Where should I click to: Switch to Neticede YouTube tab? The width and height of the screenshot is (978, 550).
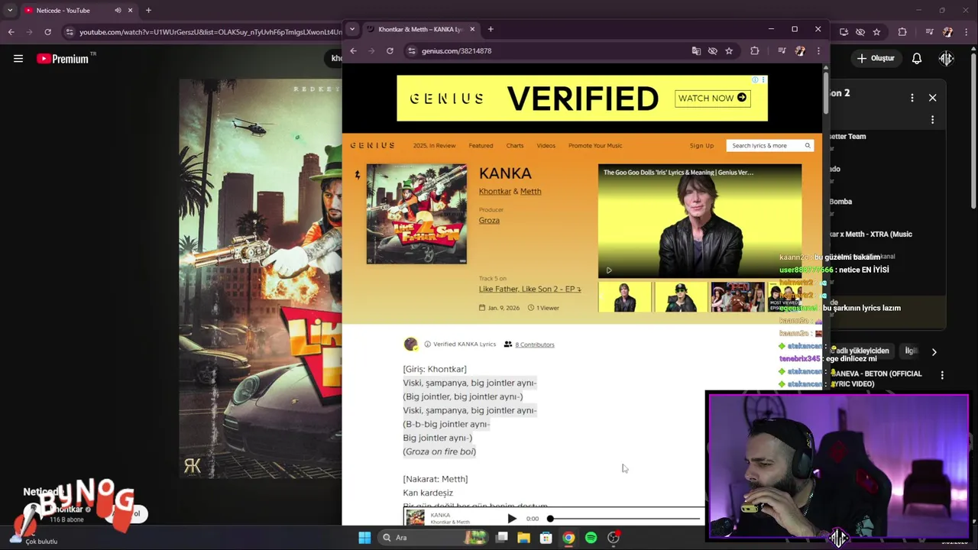[76, 11]
